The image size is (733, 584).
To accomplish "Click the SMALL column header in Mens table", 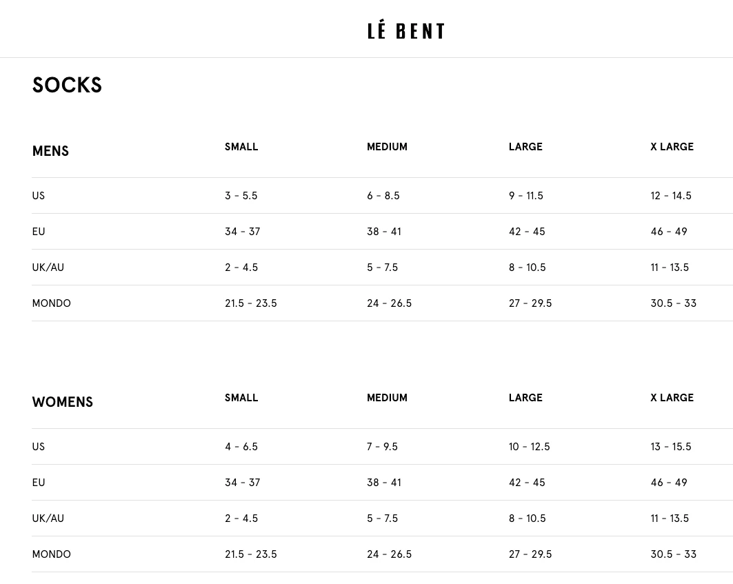I will 241,147.
